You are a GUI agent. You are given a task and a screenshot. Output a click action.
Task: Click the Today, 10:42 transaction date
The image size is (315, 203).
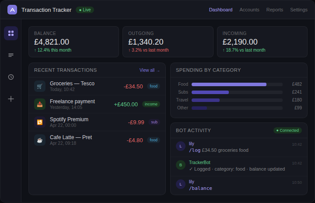(62, 89)
